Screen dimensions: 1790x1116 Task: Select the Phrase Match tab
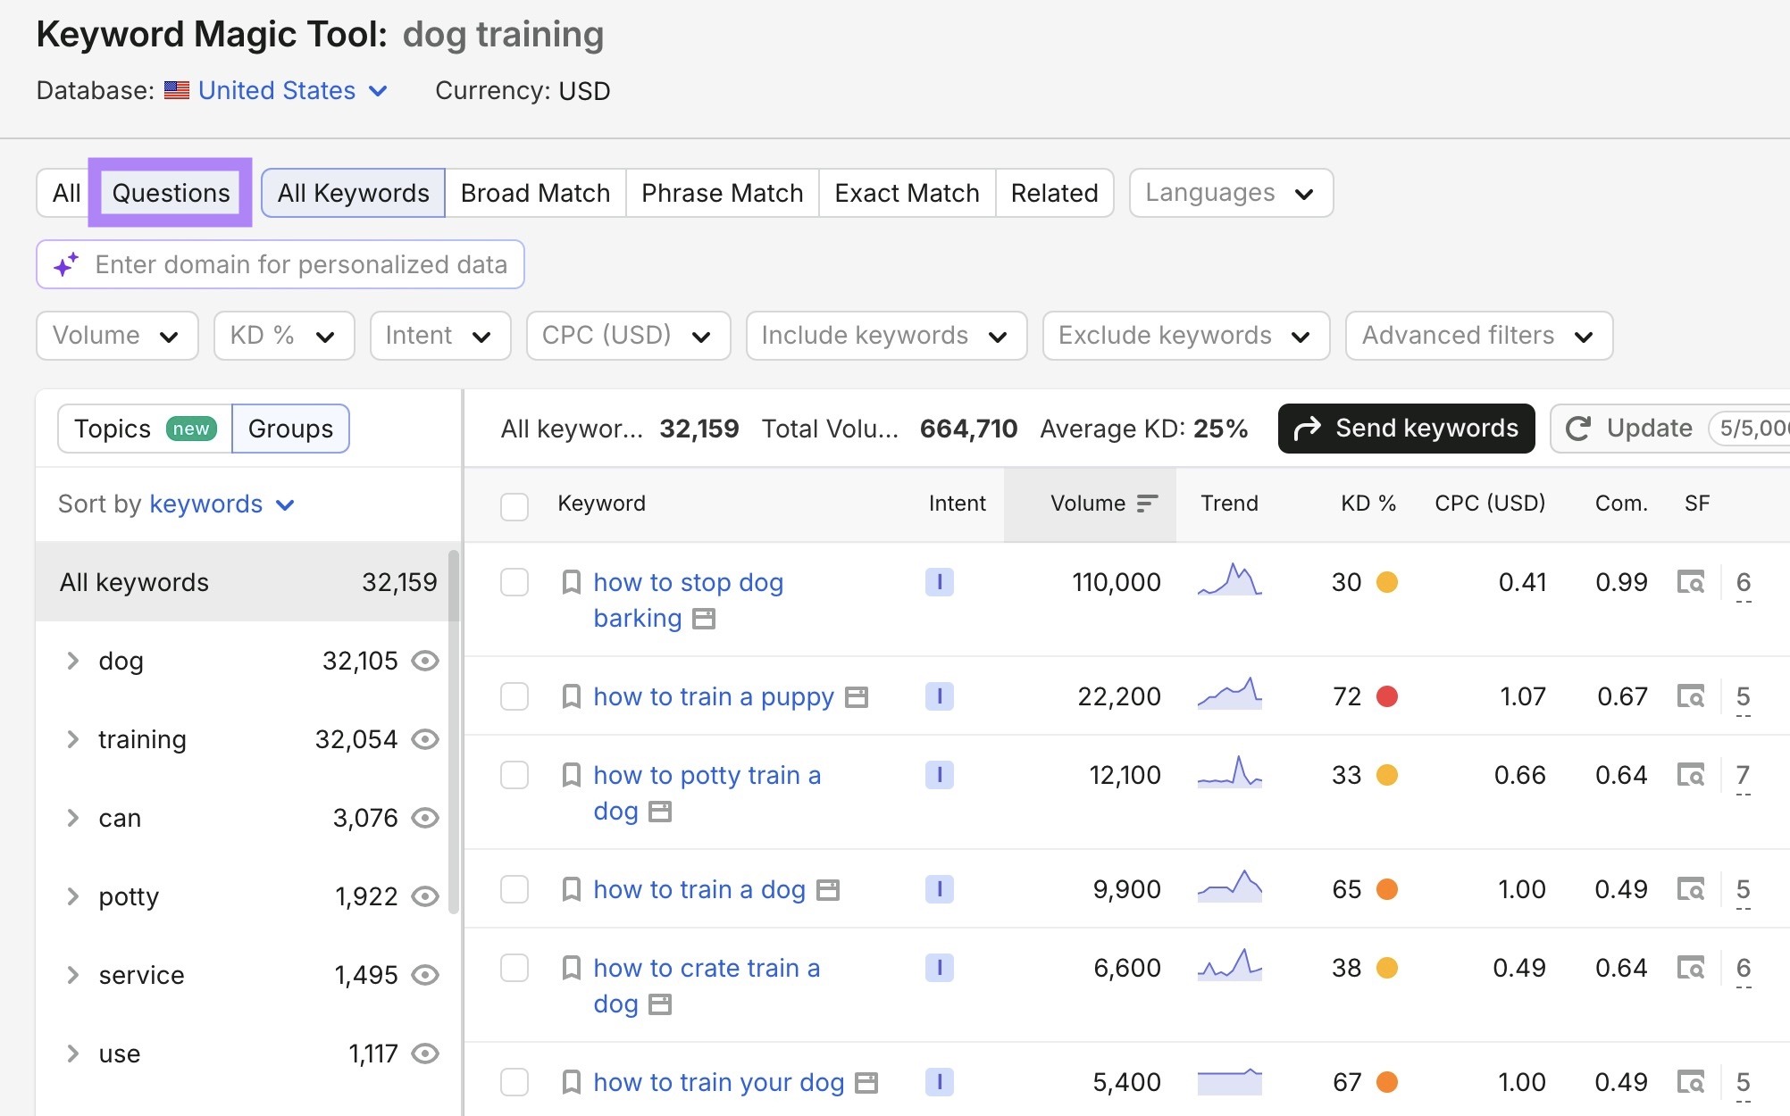coord(722,193)
